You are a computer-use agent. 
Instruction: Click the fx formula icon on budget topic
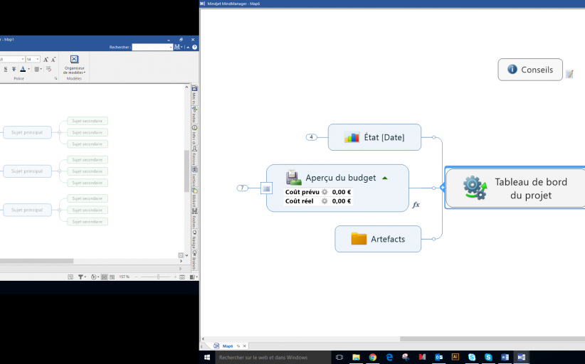pyautogui.click(x=416, y=205)
